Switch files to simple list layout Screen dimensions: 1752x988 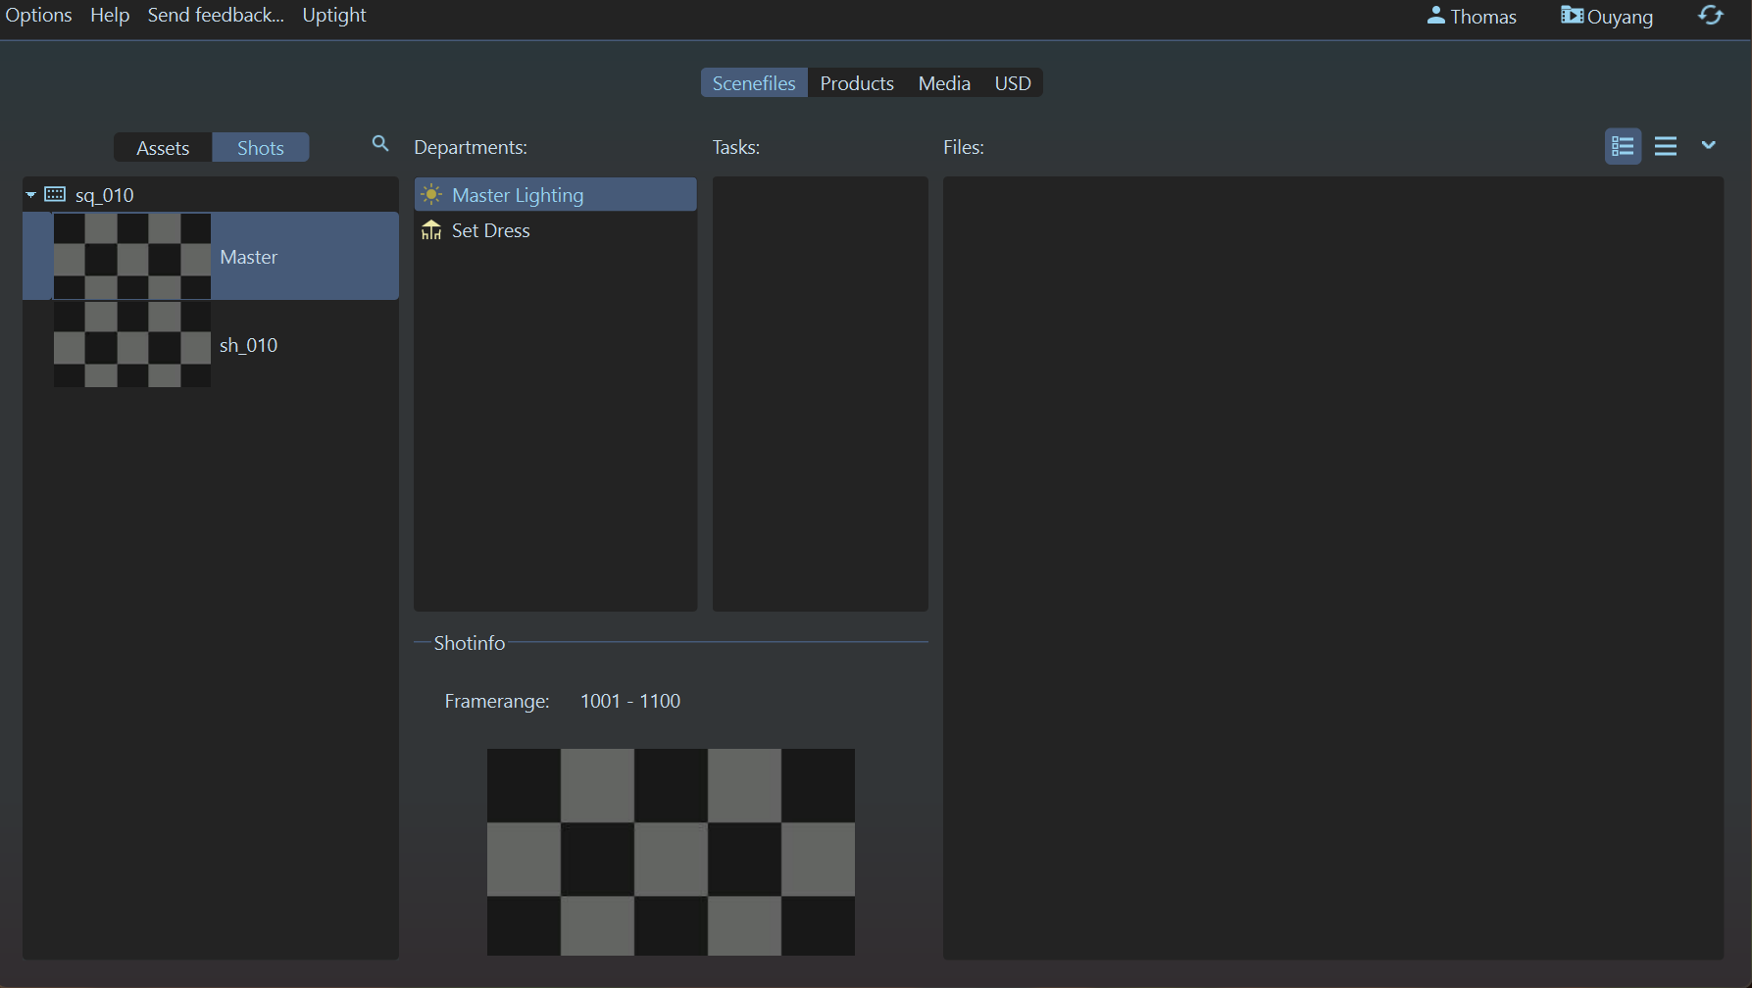pos(1665,146)
